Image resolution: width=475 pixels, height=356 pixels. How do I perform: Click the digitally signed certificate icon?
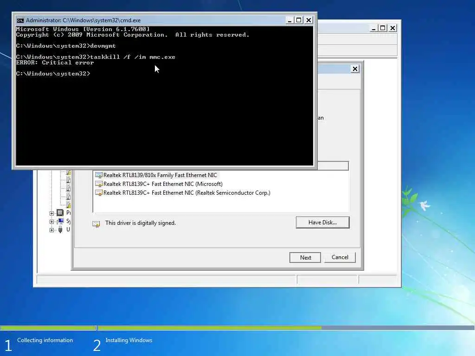pos(96,224)
